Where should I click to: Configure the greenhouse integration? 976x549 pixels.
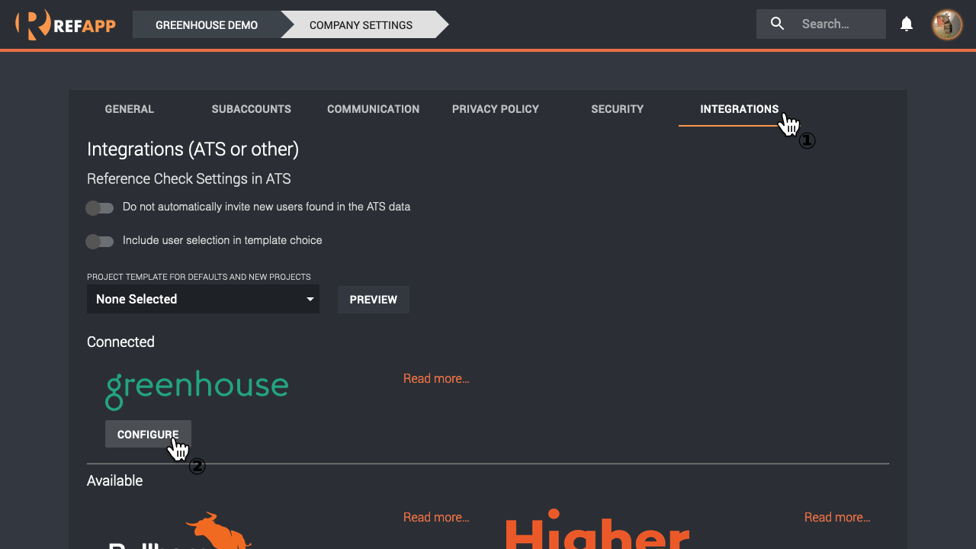click(148, 434)
